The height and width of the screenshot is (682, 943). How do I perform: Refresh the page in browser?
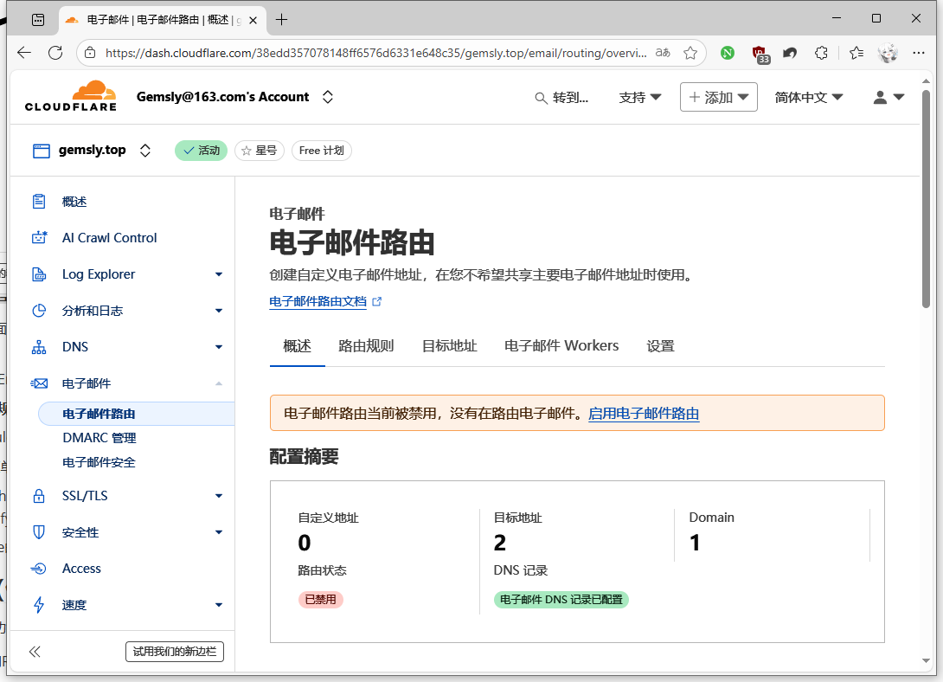pyautogui.click(x=55, y=53)
